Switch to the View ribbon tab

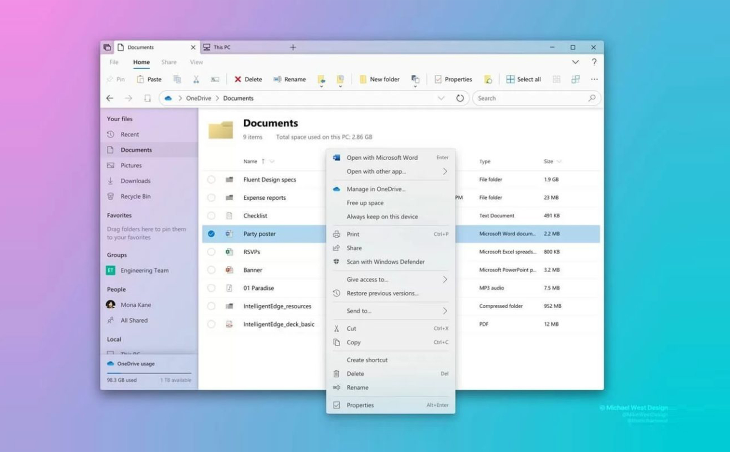click(x=196, y=62)
